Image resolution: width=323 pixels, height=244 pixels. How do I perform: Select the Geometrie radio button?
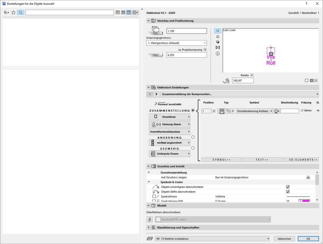[193, 148]
